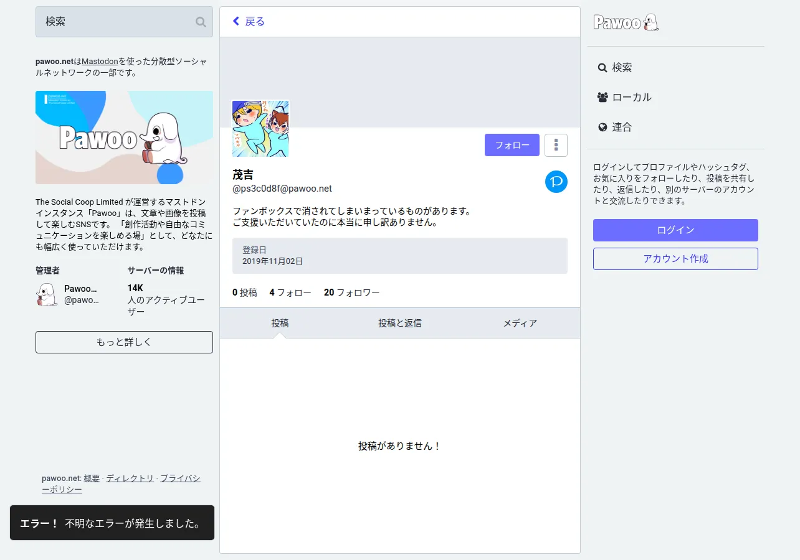The width and height of the screenshot is (800, 560).
Task: Follow 茂吉 with the フォロー button
Action: (x=512, y=145)
